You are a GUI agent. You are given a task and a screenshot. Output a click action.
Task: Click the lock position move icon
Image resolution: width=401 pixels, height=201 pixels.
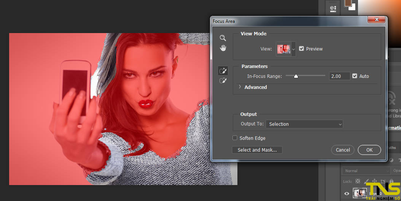[374, 181]
